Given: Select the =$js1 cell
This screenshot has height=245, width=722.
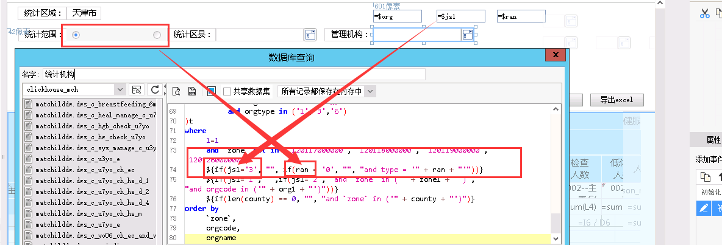Looking at the screenshot, I should [460, 16].
